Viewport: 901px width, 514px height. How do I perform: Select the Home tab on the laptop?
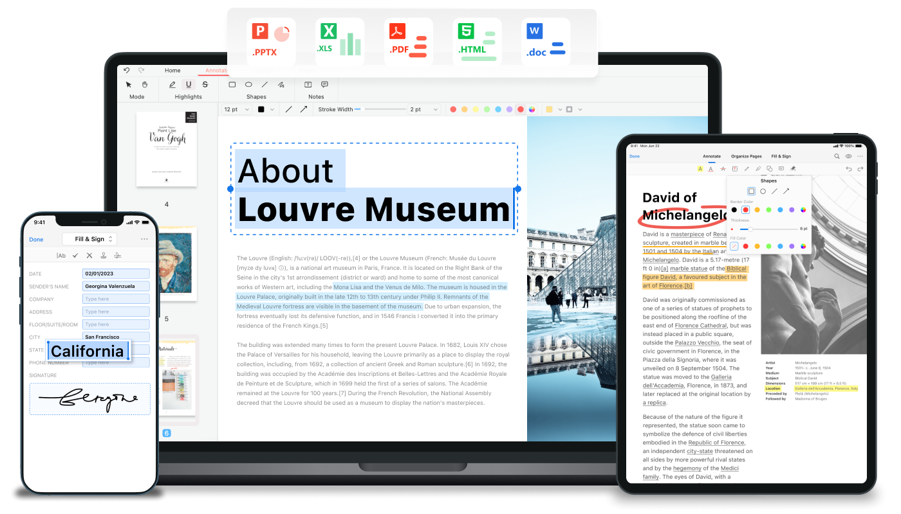(x=172, y=70)
